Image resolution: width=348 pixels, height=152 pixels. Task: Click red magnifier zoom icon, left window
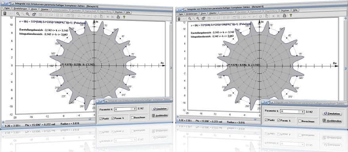click(27, 14)
